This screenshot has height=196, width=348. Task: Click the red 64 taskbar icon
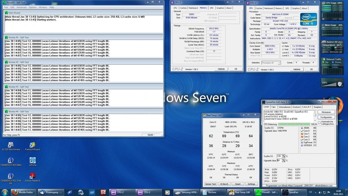[x=103, y=192]
